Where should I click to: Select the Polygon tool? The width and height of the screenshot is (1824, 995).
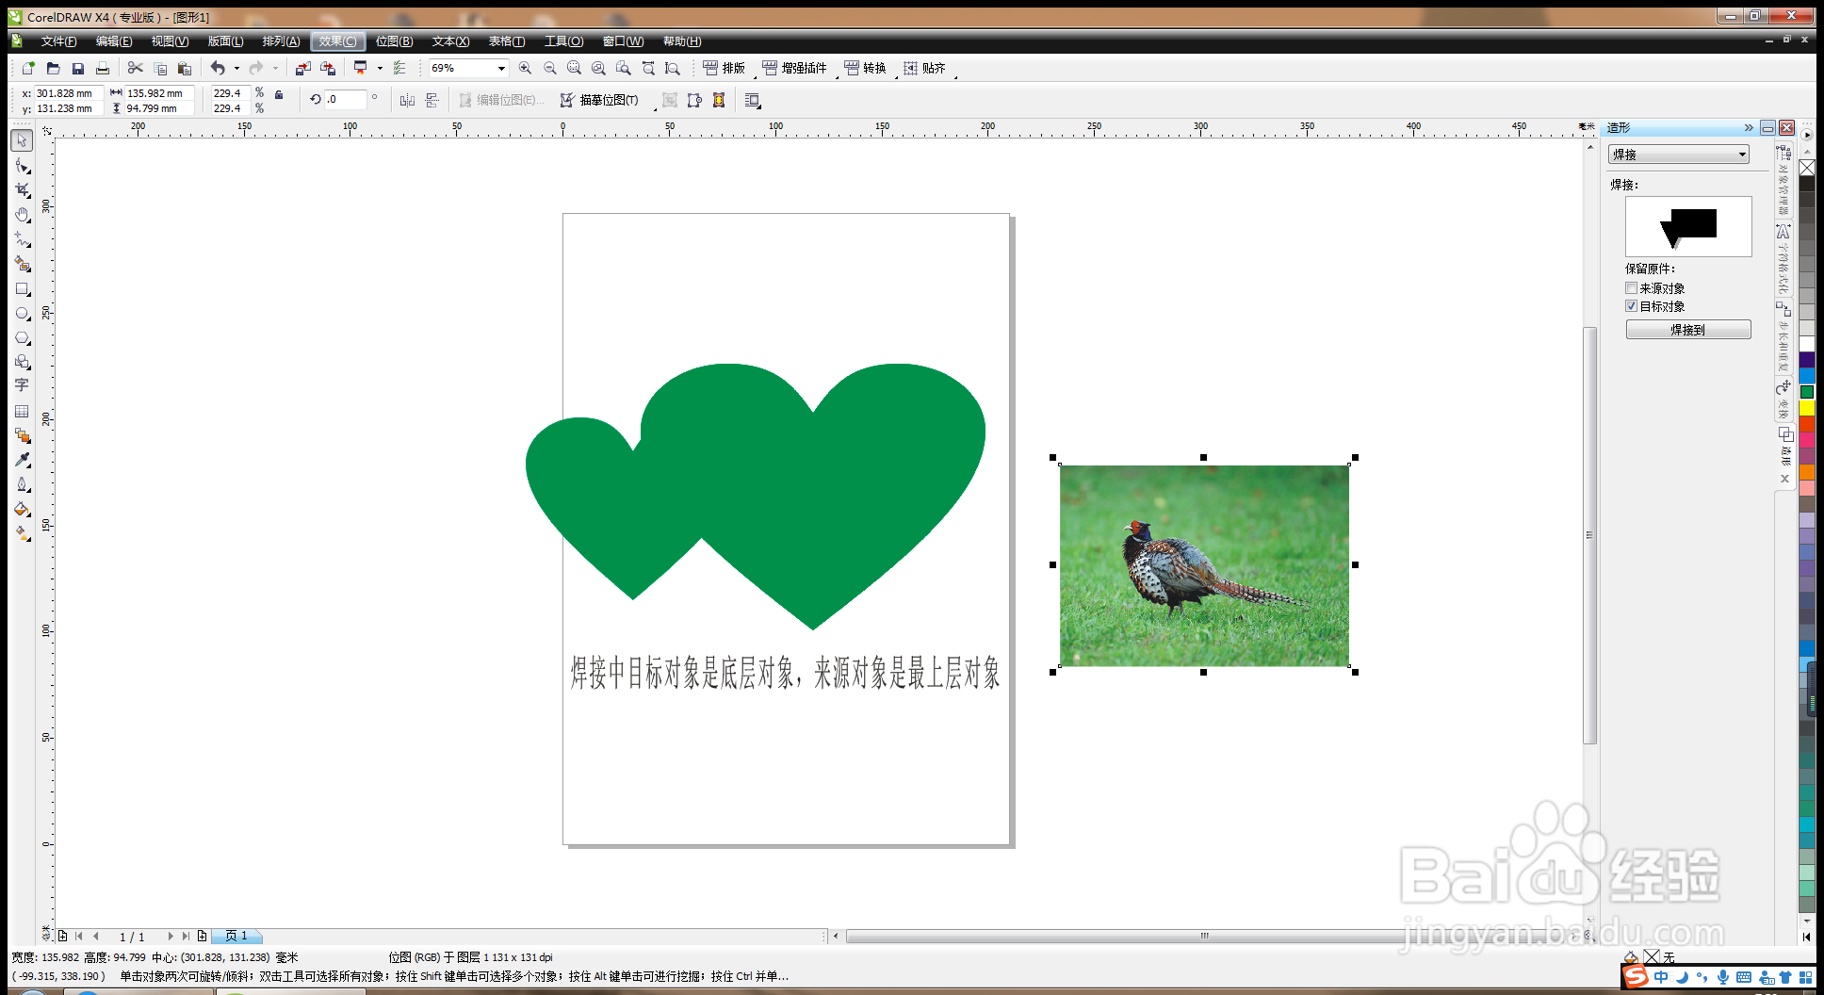tap(22, 338)
